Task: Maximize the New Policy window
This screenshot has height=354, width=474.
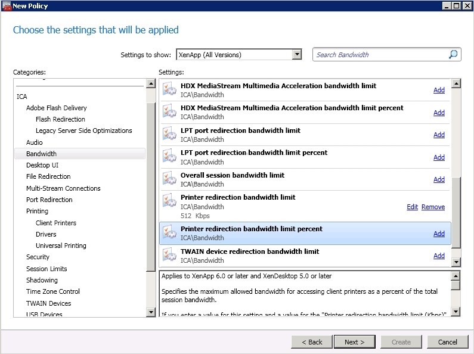Action: click(457, 6)
